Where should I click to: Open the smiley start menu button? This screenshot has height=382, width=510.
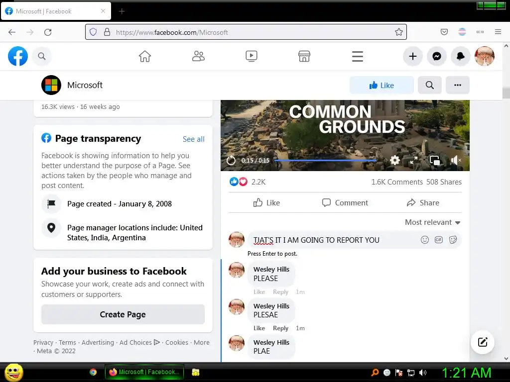[x=13, y=372]
